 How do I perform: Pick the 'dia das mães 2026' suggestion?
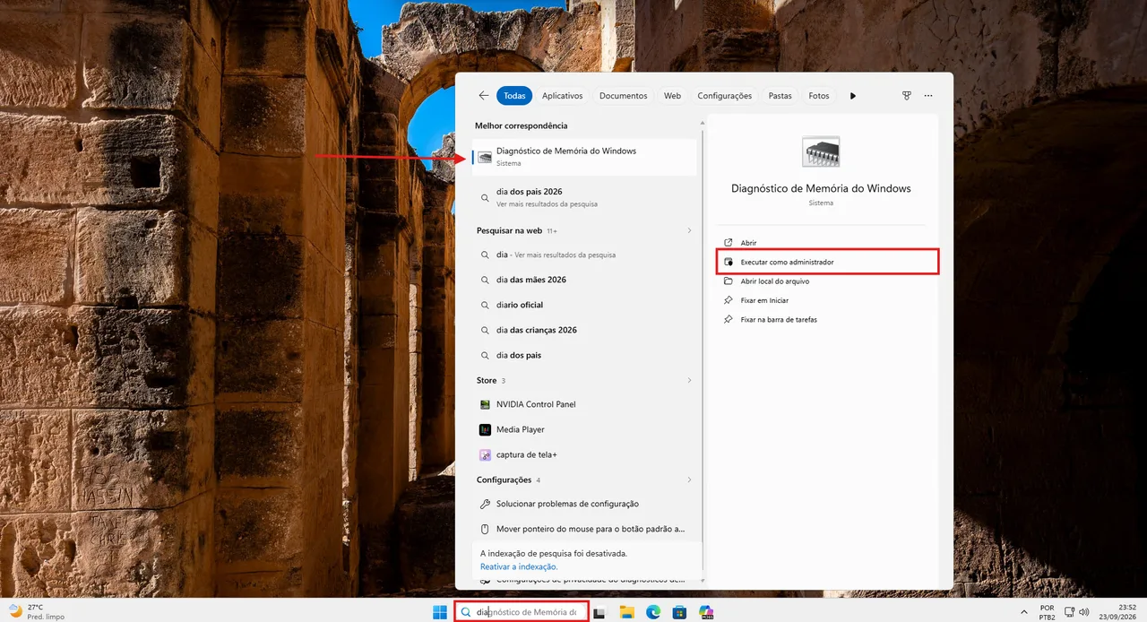click(584, 280)
